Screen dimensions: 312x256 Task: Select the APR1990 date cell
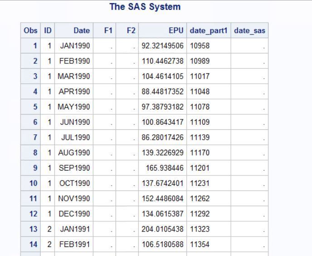click(74, 91)
